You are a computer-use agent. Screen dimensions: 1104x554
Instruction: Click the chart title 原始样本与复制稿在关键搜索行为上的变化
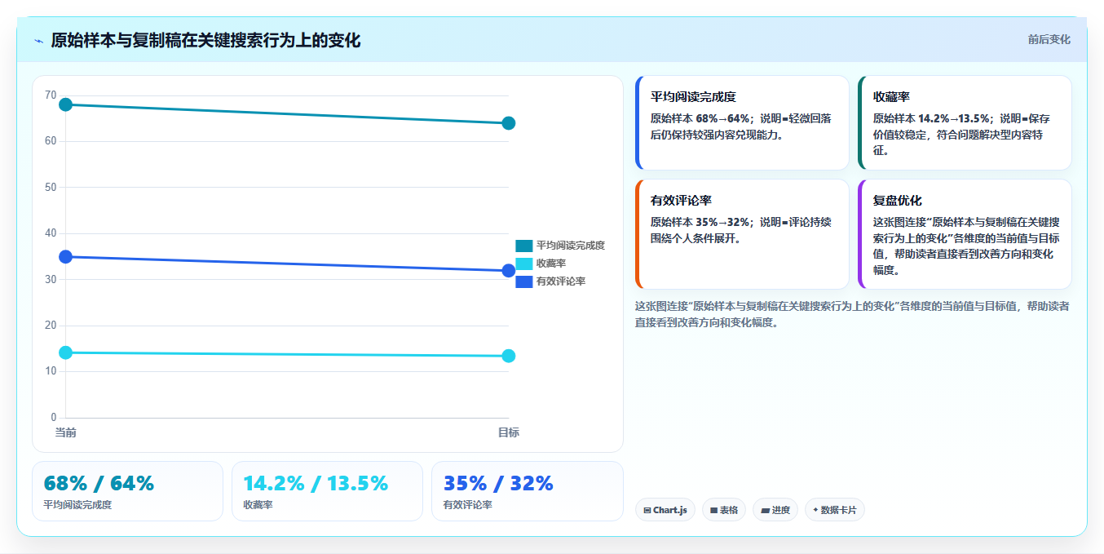(205, 40)
